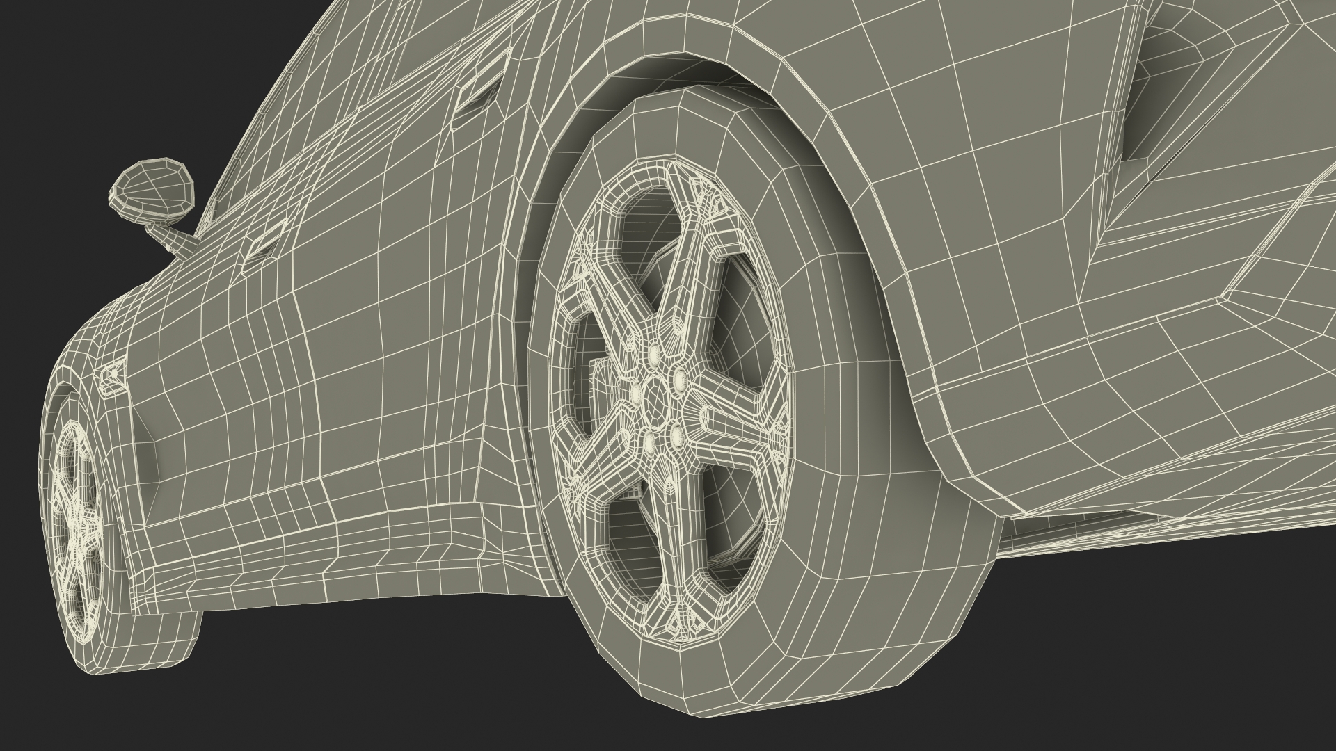The width and height of the screenshot is (1336, 751).
Task: Click the side mirror head
Action: [x=151, y=188]
